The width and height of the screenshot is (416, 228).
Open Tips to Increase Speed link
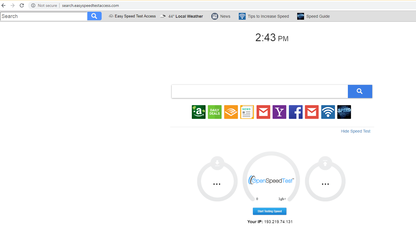(264, 16)
